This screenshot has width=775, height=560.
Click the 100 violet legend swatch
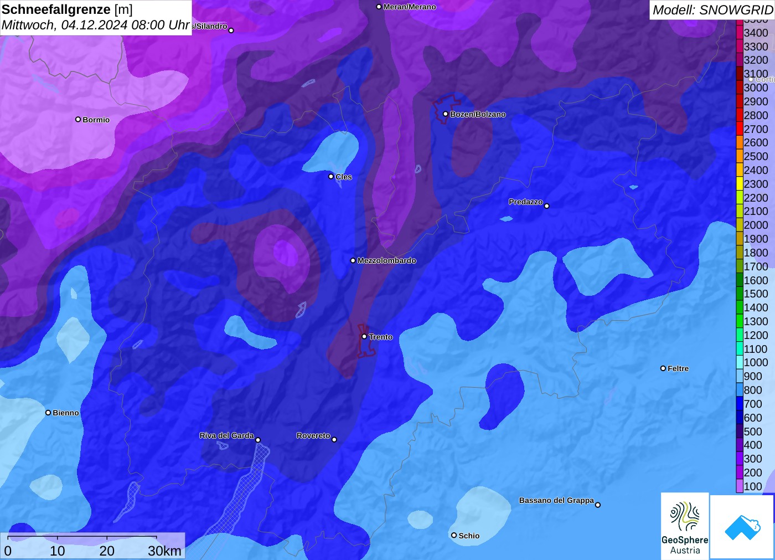pos(740,486)
